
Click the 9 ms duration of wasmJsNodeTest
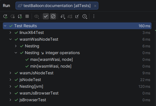tap(146, 73)
